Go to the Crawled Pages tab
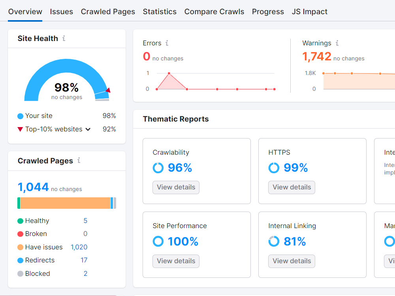 click(108, 11)
